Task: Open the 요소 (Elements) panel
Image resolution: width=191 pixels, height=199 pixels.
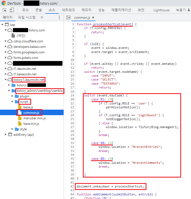Action: pyautogui.click(x=25, y=10)
